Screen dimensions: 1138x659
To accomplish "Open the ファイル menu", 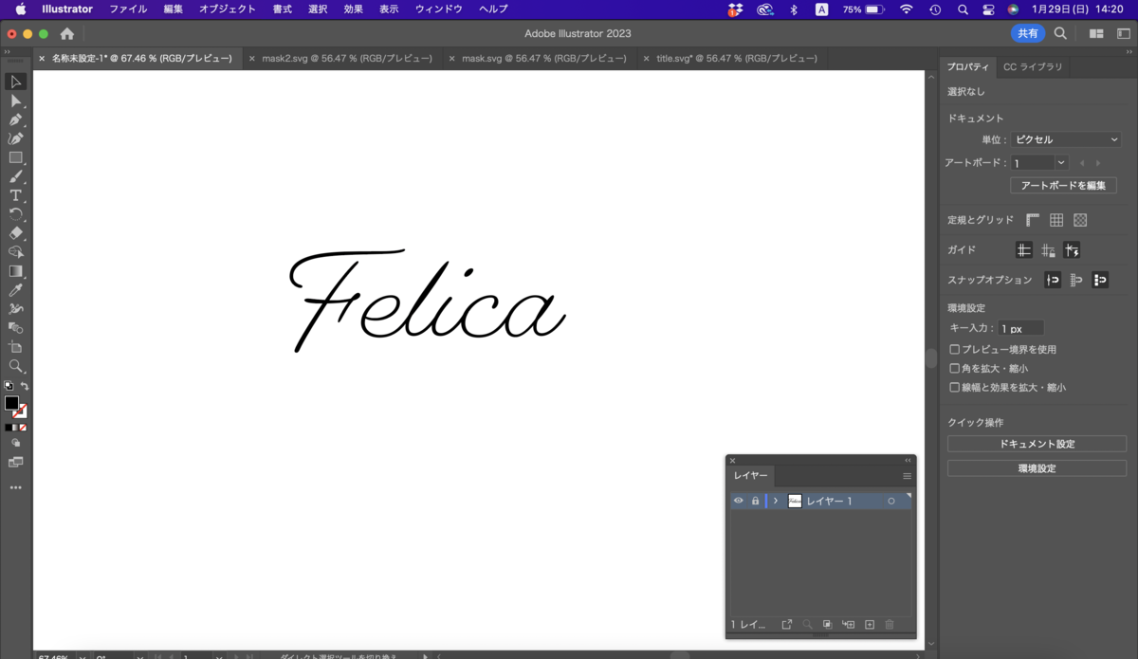I will point(128,9).
